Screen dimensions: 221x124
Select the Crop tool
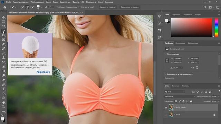point(3,35)
